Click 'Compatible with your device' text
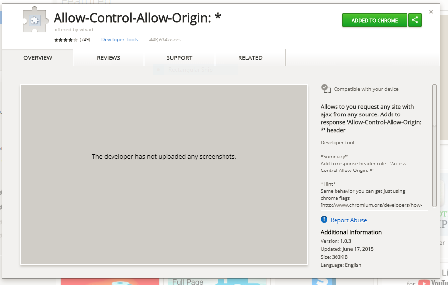This screenshot has width=448, height=285. (366, 89)
